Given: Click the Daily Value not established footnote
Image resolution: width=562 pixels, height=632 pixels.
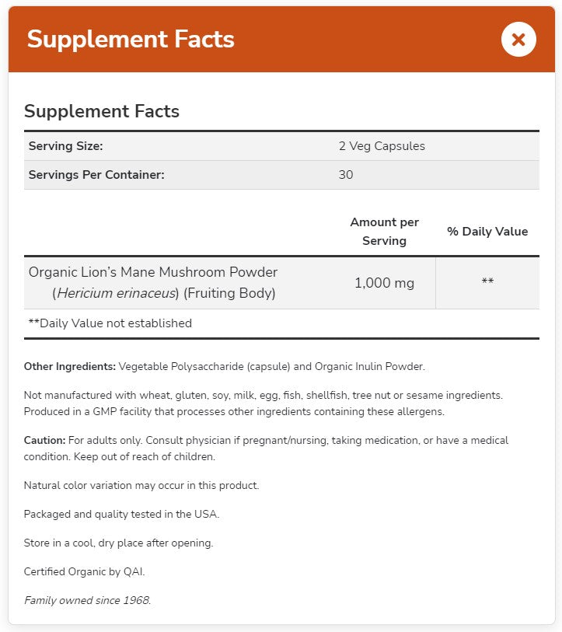Looking at the screenshot, I should 110,323.
